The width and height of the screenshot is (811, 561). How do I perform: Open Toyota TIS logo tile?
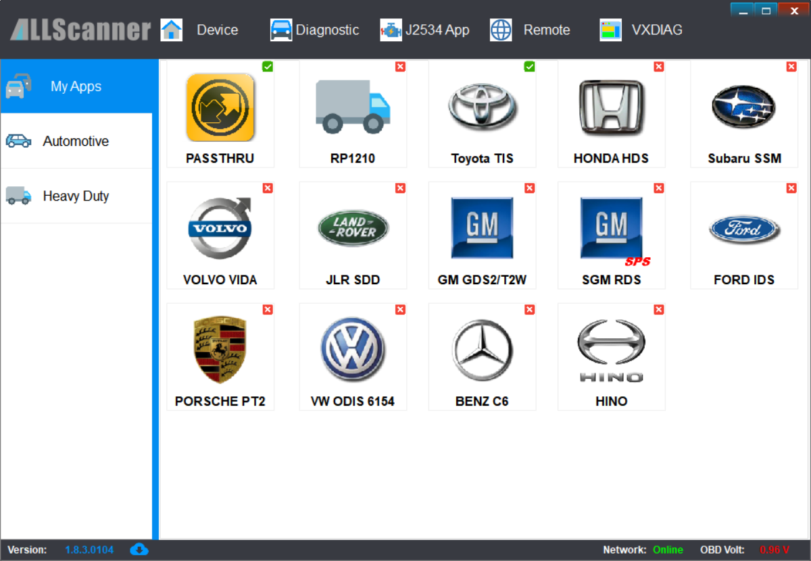tap(482, 107)
